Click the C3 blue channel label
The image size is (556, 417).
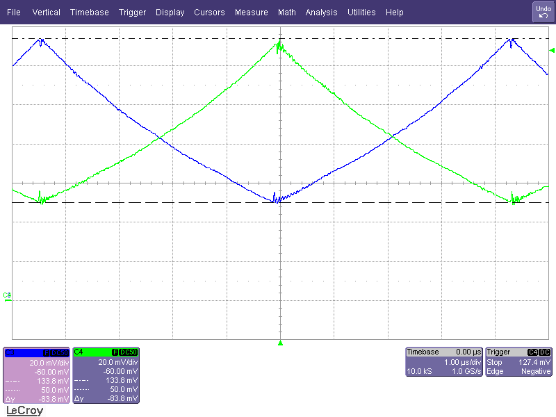tap(10, 352)
